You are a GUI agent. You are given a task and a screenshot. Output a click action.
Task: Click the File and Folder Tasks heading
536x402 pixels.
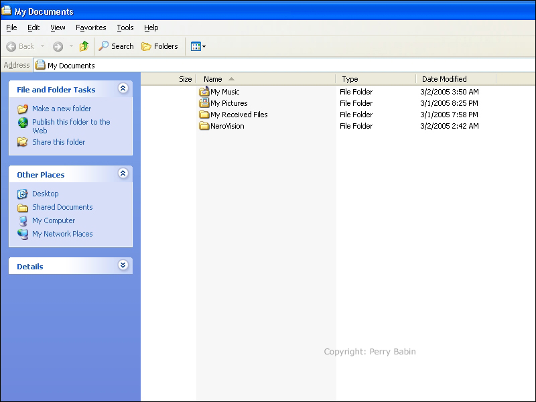[56, 90]
